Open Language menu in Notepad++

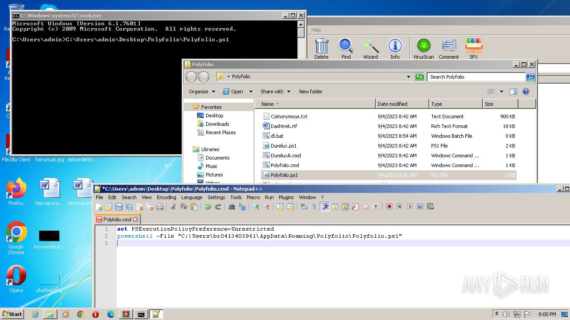191,197
